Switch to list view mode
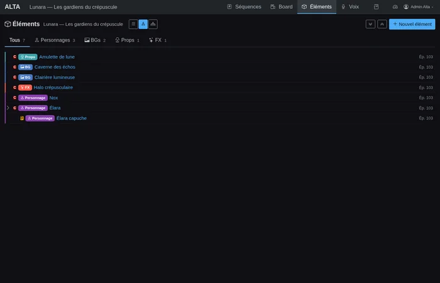 133,25
